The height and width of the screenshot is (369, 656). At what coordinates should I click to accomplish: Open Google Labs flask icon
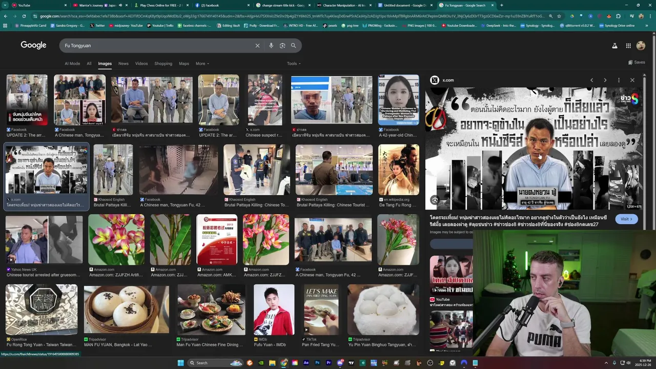pos(614,46)
